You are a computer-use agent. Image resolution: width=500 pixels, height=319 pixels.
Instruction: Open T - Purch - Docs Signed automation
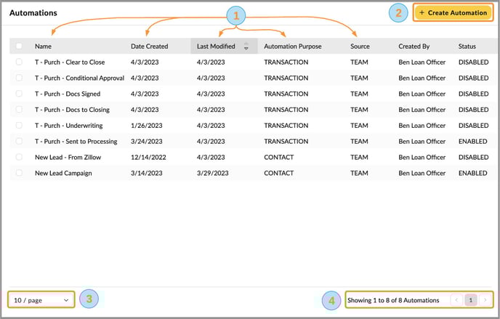tap(68, 94)
